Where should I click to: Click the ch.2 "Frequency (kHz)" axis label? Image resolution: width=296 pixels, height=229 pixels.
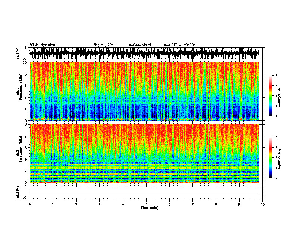click(x=21, y=149)
